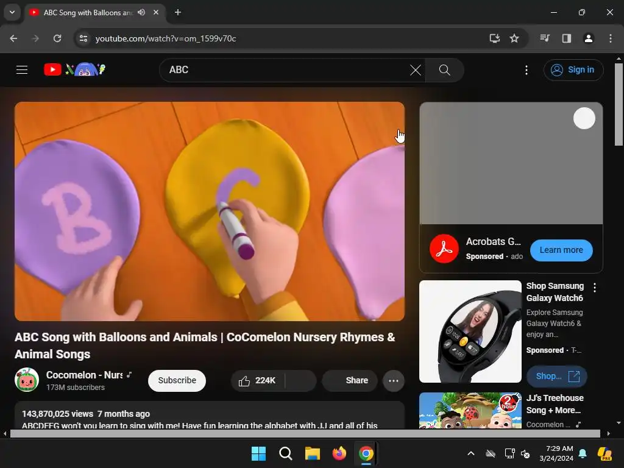Viewport: 624px width, 468px height.
Task: Open Chrome three-dot menu
Action: click(610, 38)
